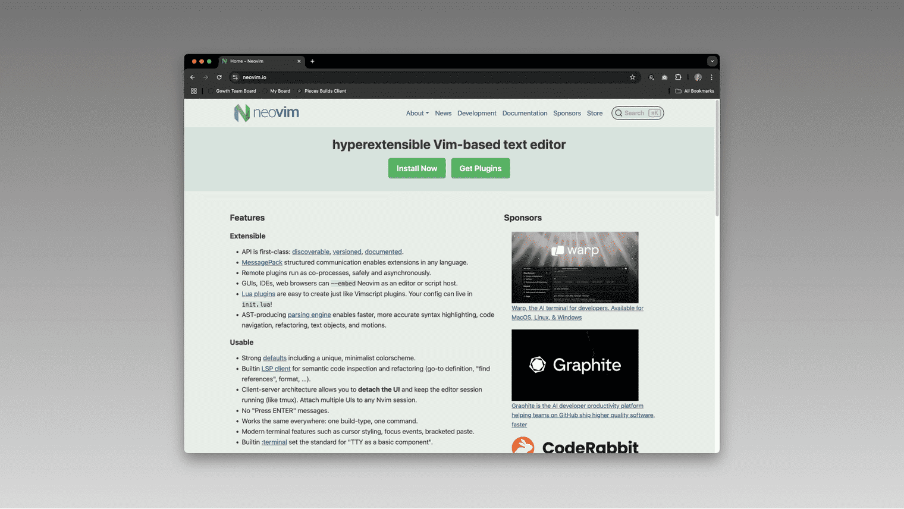
Task: Open the My Board bookmark
Action: (x=277, y=91)
